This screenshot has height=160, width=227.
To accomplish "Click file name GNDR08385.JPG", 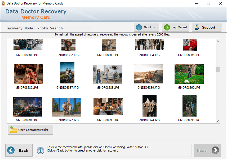I will [x=189, y=55].
